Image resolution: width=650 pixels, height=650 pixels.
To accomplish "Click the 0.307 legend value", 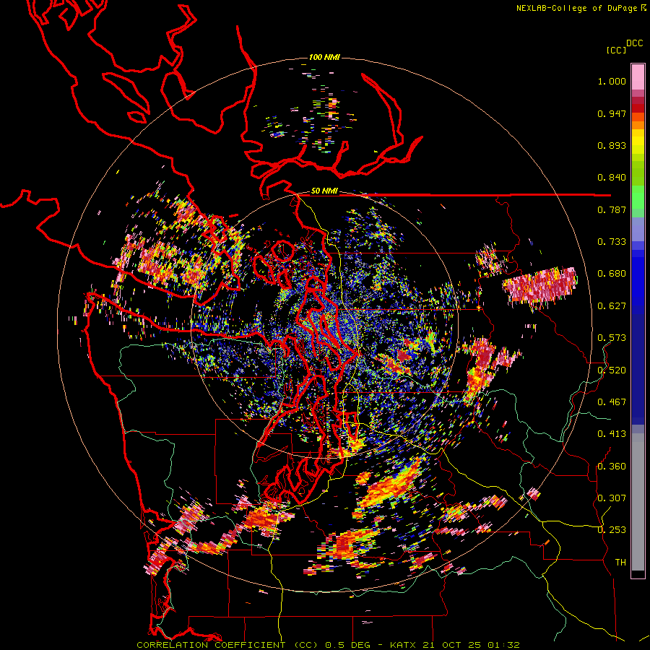I will [612, 498].
